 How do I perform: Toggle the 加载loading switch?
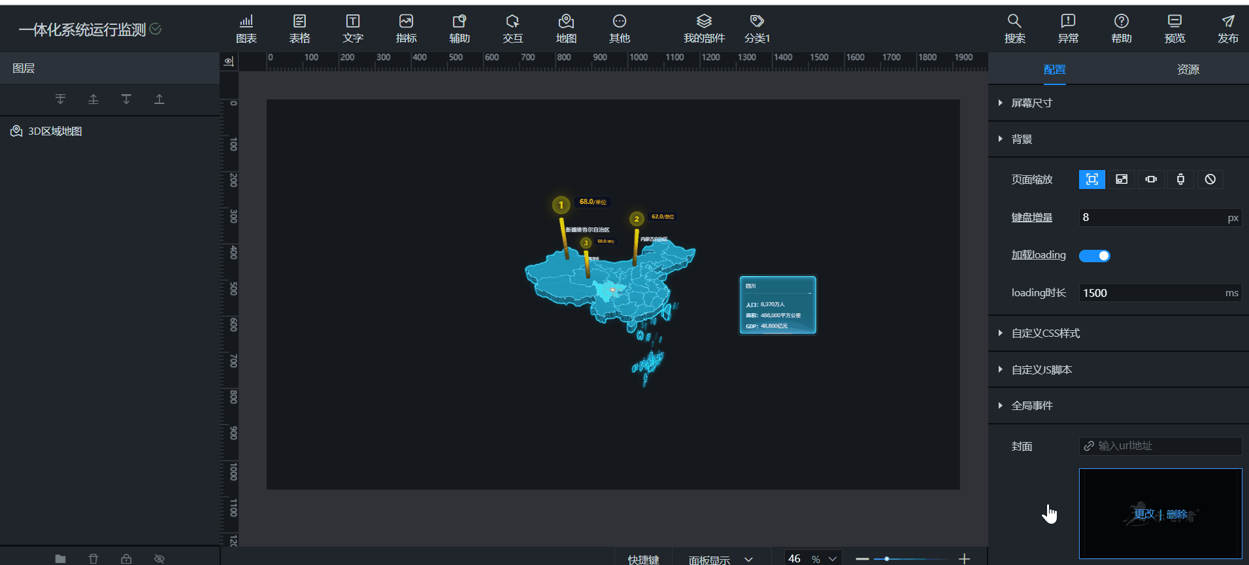1094,256
